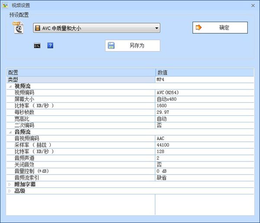Screen dimensions: 260x223
Task: Collapse the 音频流 section
Action: coord(10,132)
